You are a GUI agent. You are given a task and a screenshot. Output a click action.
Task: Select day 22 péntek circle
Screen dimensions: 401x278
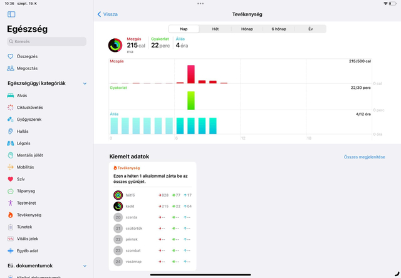pyautogui.click(x=118, y=239)
